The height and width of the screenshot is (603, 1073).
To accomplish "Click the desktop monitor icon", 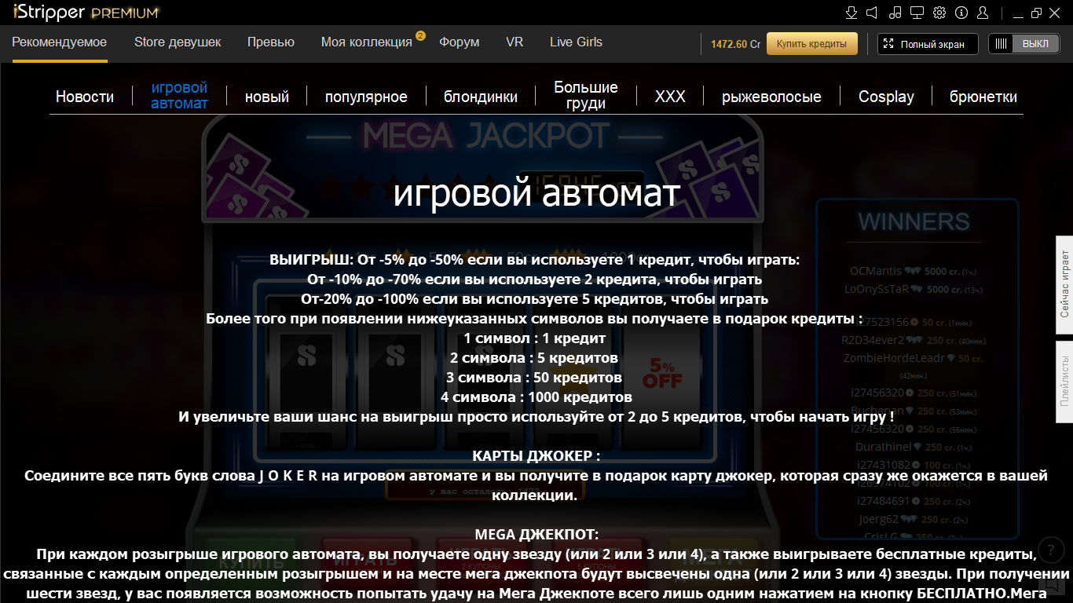I will tap(917, 13).
